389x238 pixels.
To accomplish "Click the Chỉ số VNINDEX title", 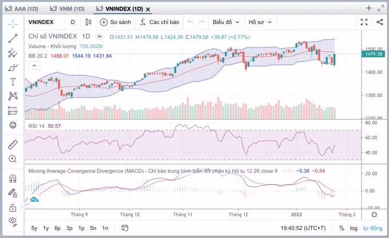I will tap(53, 36).
